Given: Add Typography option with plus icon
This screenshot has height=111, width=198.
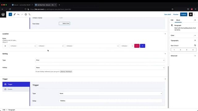Looking at the screenshot, I should (x=195, y=40).
